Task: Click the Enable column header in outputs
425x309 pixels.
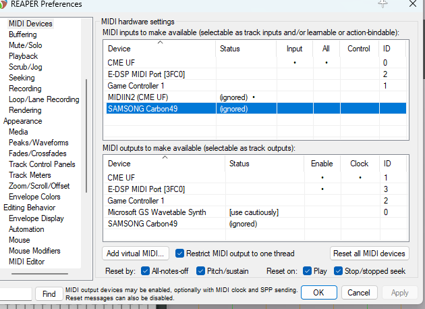Action: click(322, 164)
